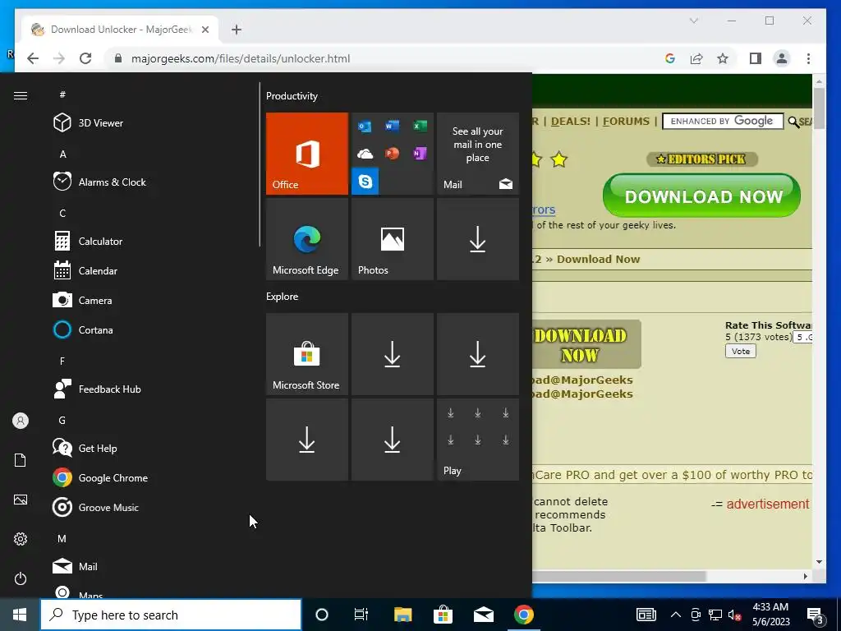
Task: Click the Chrome taskbar icon
Action: click(x=524, y=615)
